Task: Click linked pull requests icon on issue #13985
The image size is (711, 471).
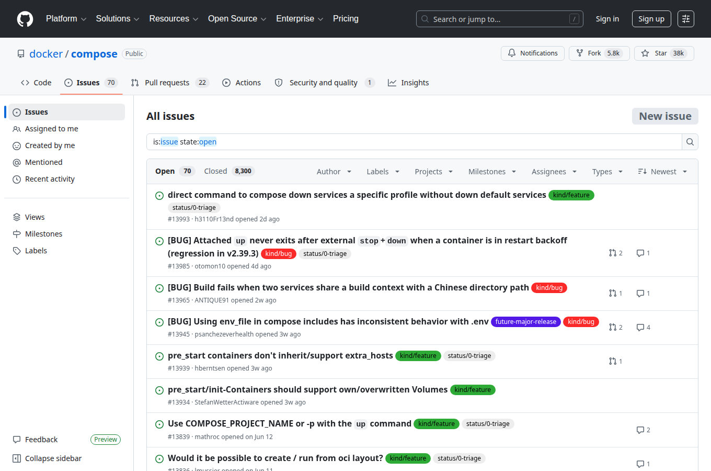Action: (613, 253)
